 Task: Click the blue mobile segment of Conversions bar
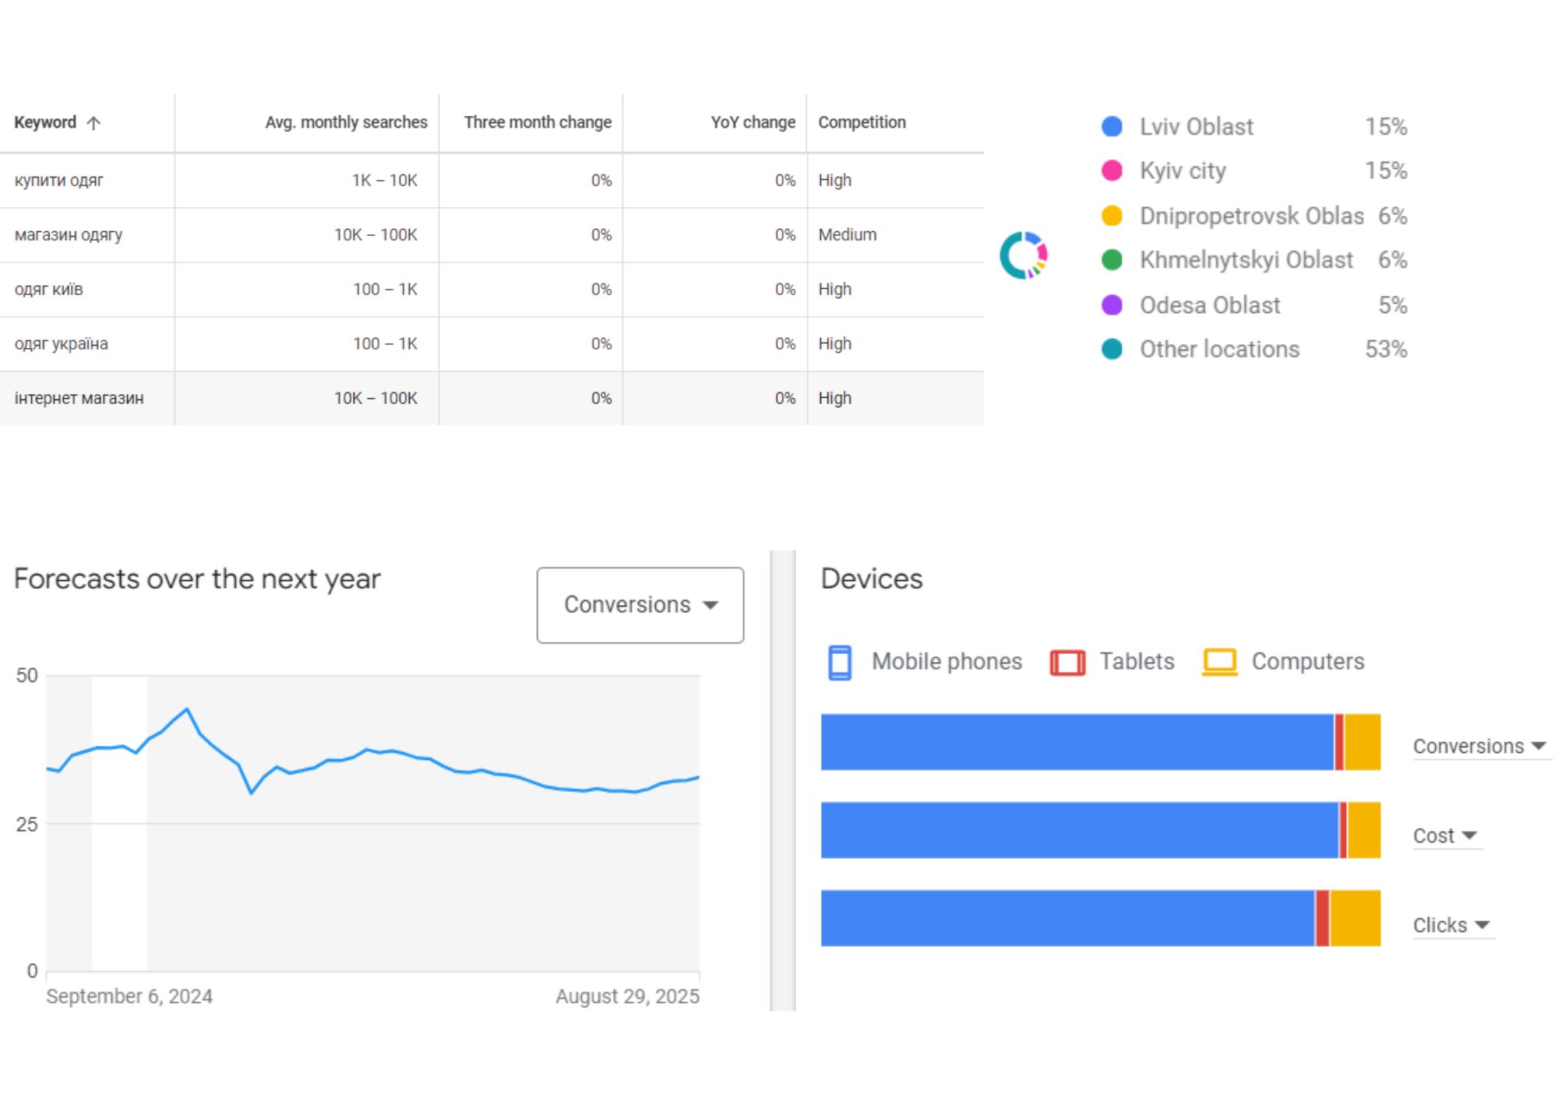coord(1077,742)
